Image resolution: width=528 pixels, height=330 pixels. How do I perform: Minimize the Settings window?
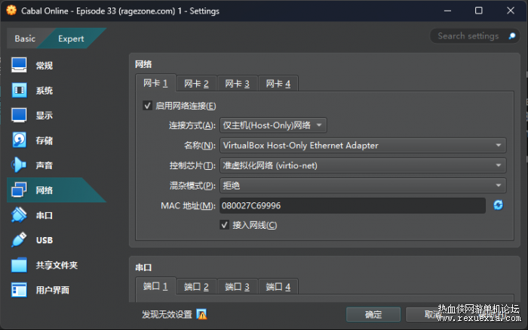click(x=447, y=11)
